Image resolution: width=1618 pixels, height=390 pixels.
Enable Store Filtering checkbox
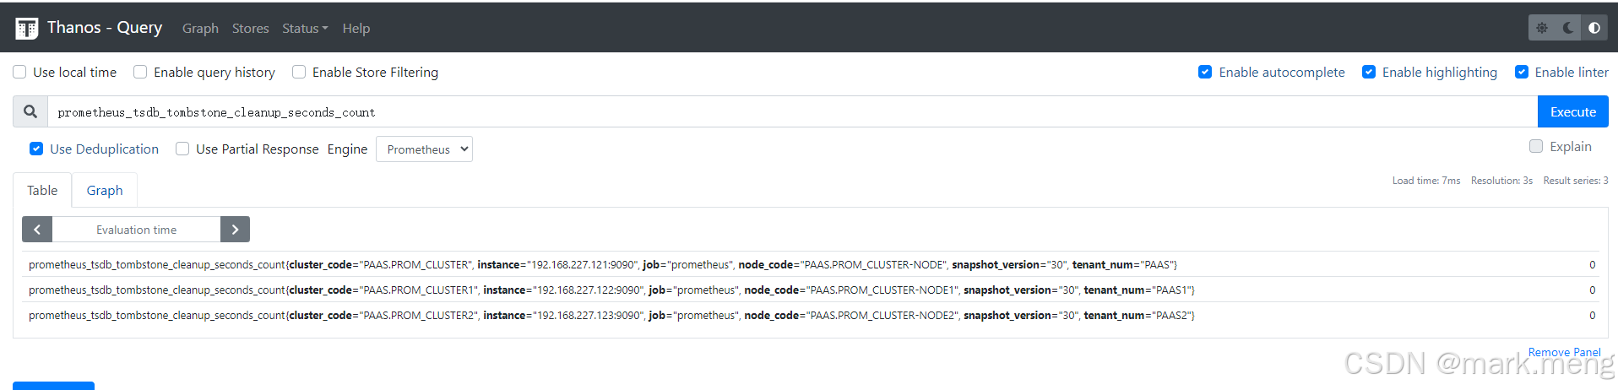(299, 72)
